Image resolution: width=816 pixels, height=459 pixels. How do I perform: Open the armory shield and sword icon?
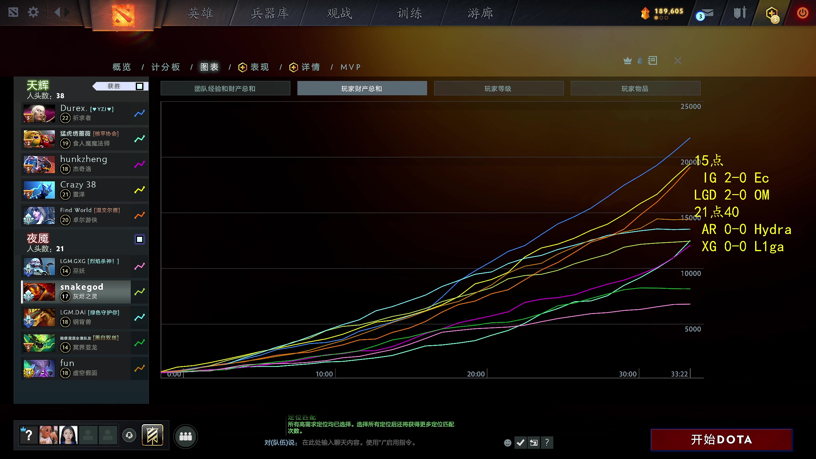pos(740,13)
